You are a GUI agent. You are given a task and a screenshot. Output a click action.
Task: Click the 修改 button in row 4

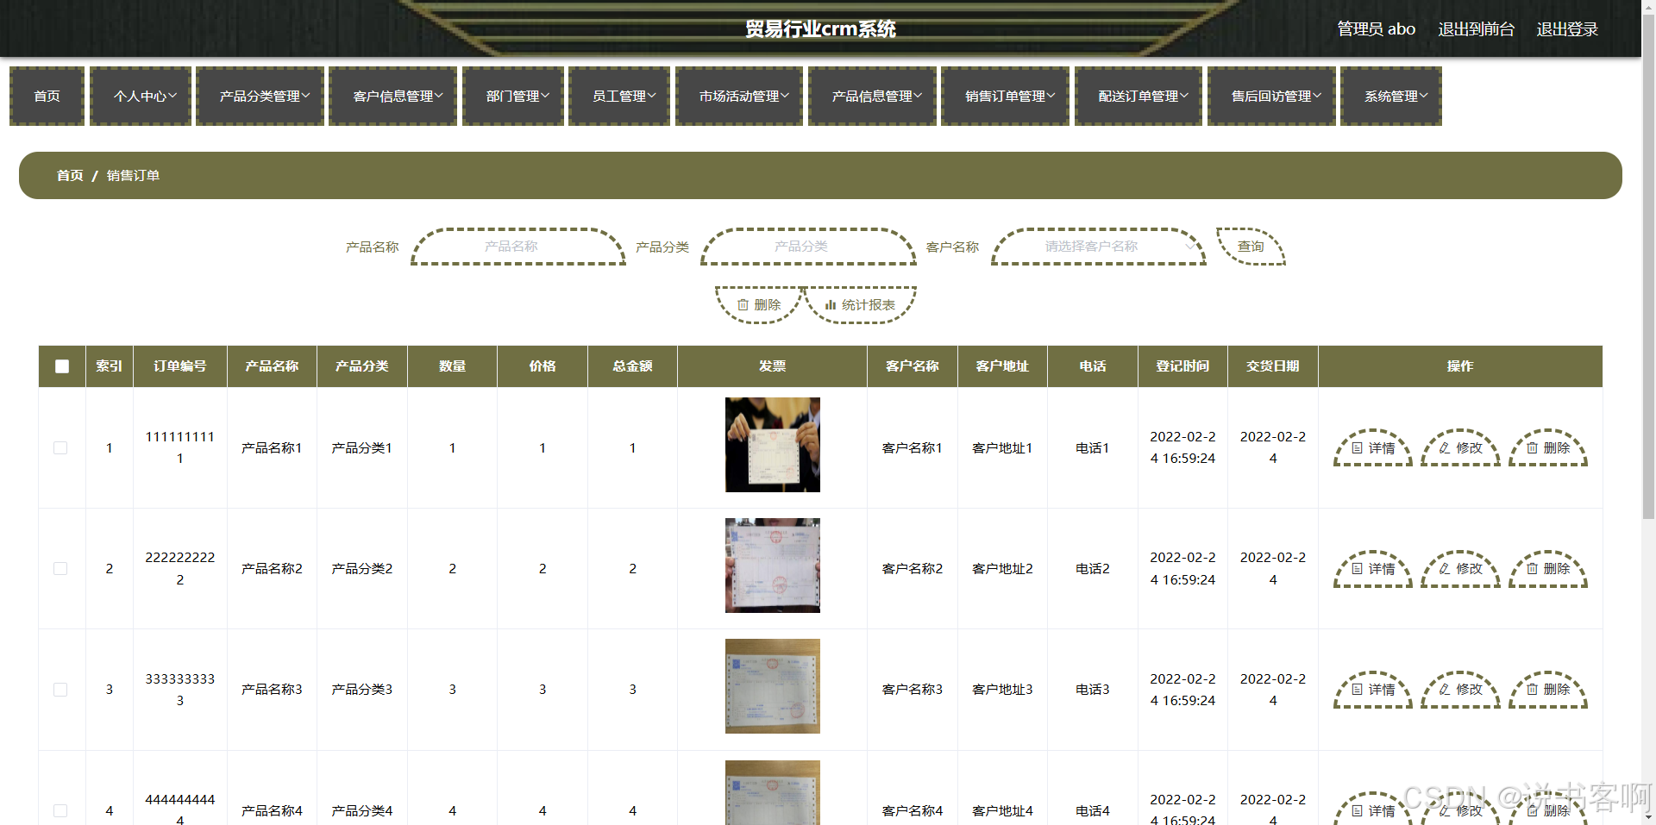pos(1460,809)
